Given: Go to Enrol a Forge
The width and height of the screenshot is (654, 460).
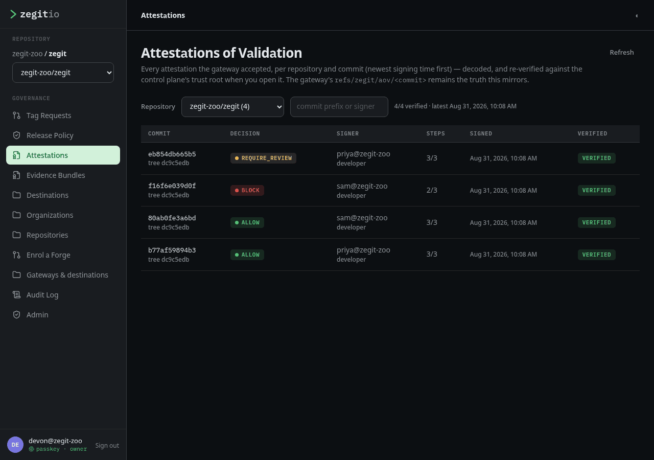Looking at the screenshot, I should click(63, 255).
